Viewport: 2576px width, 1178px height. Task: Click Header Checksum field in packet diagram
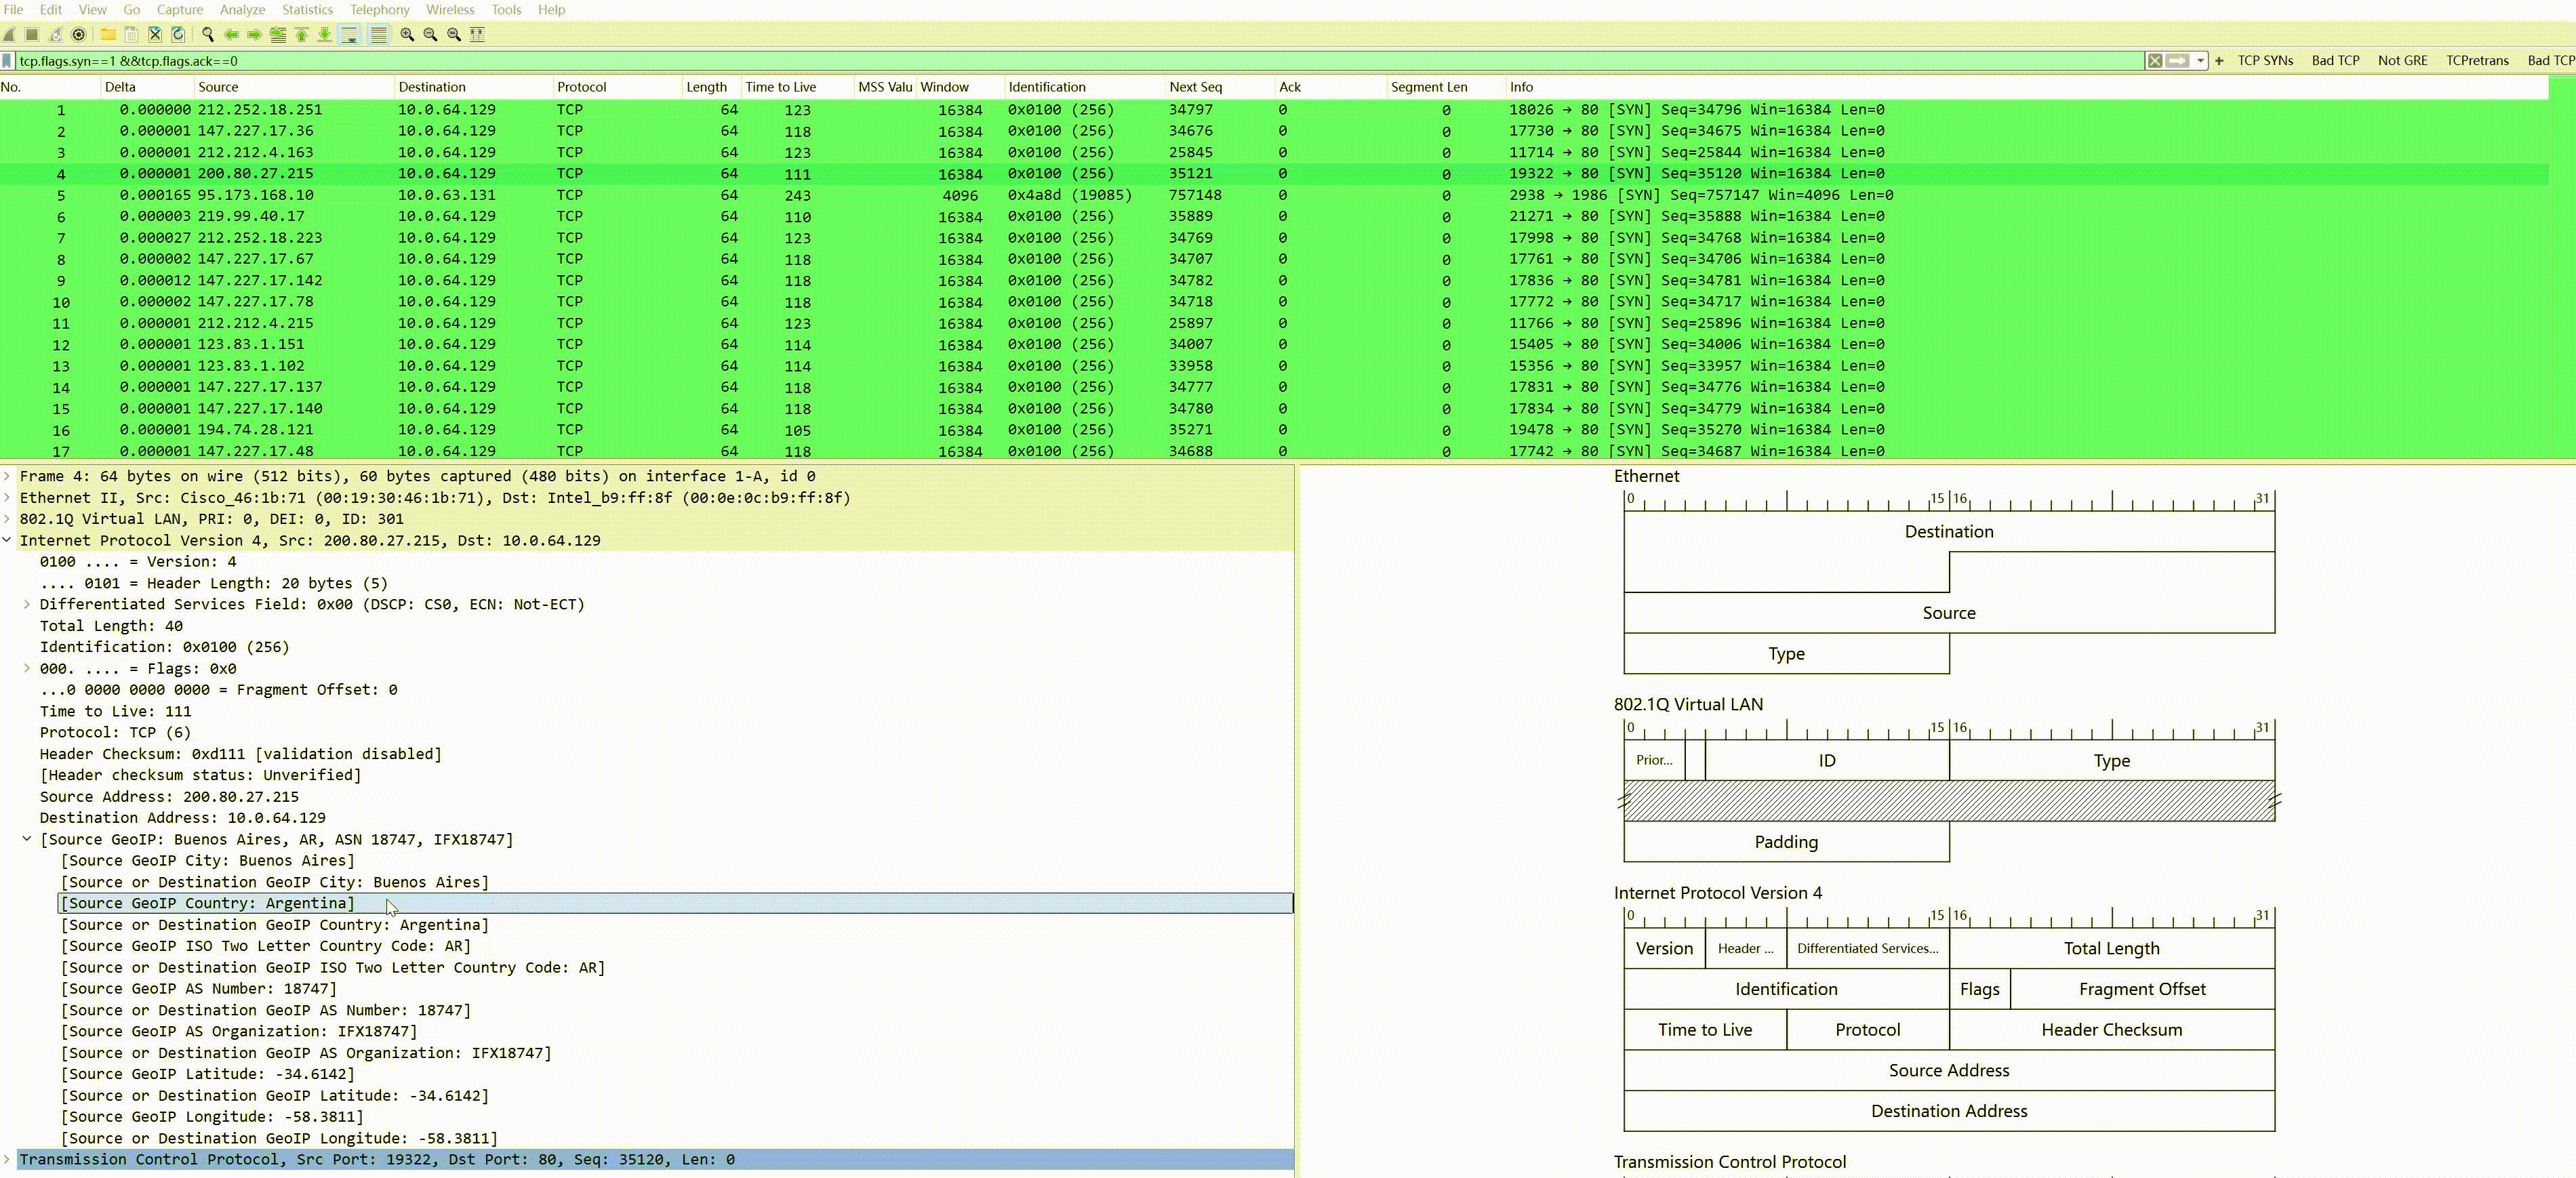coord(2112,1030)
